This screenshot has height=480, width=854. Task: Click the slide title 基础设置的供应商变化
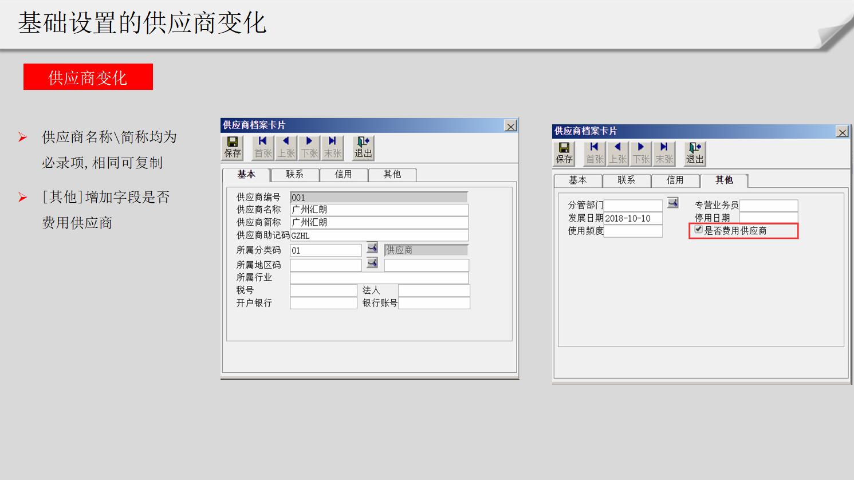[x=142, y=23]
